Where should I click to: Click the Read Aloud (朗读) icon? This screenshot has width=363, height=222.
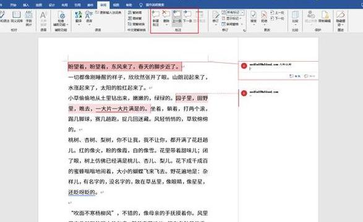(x=43, y=18)
